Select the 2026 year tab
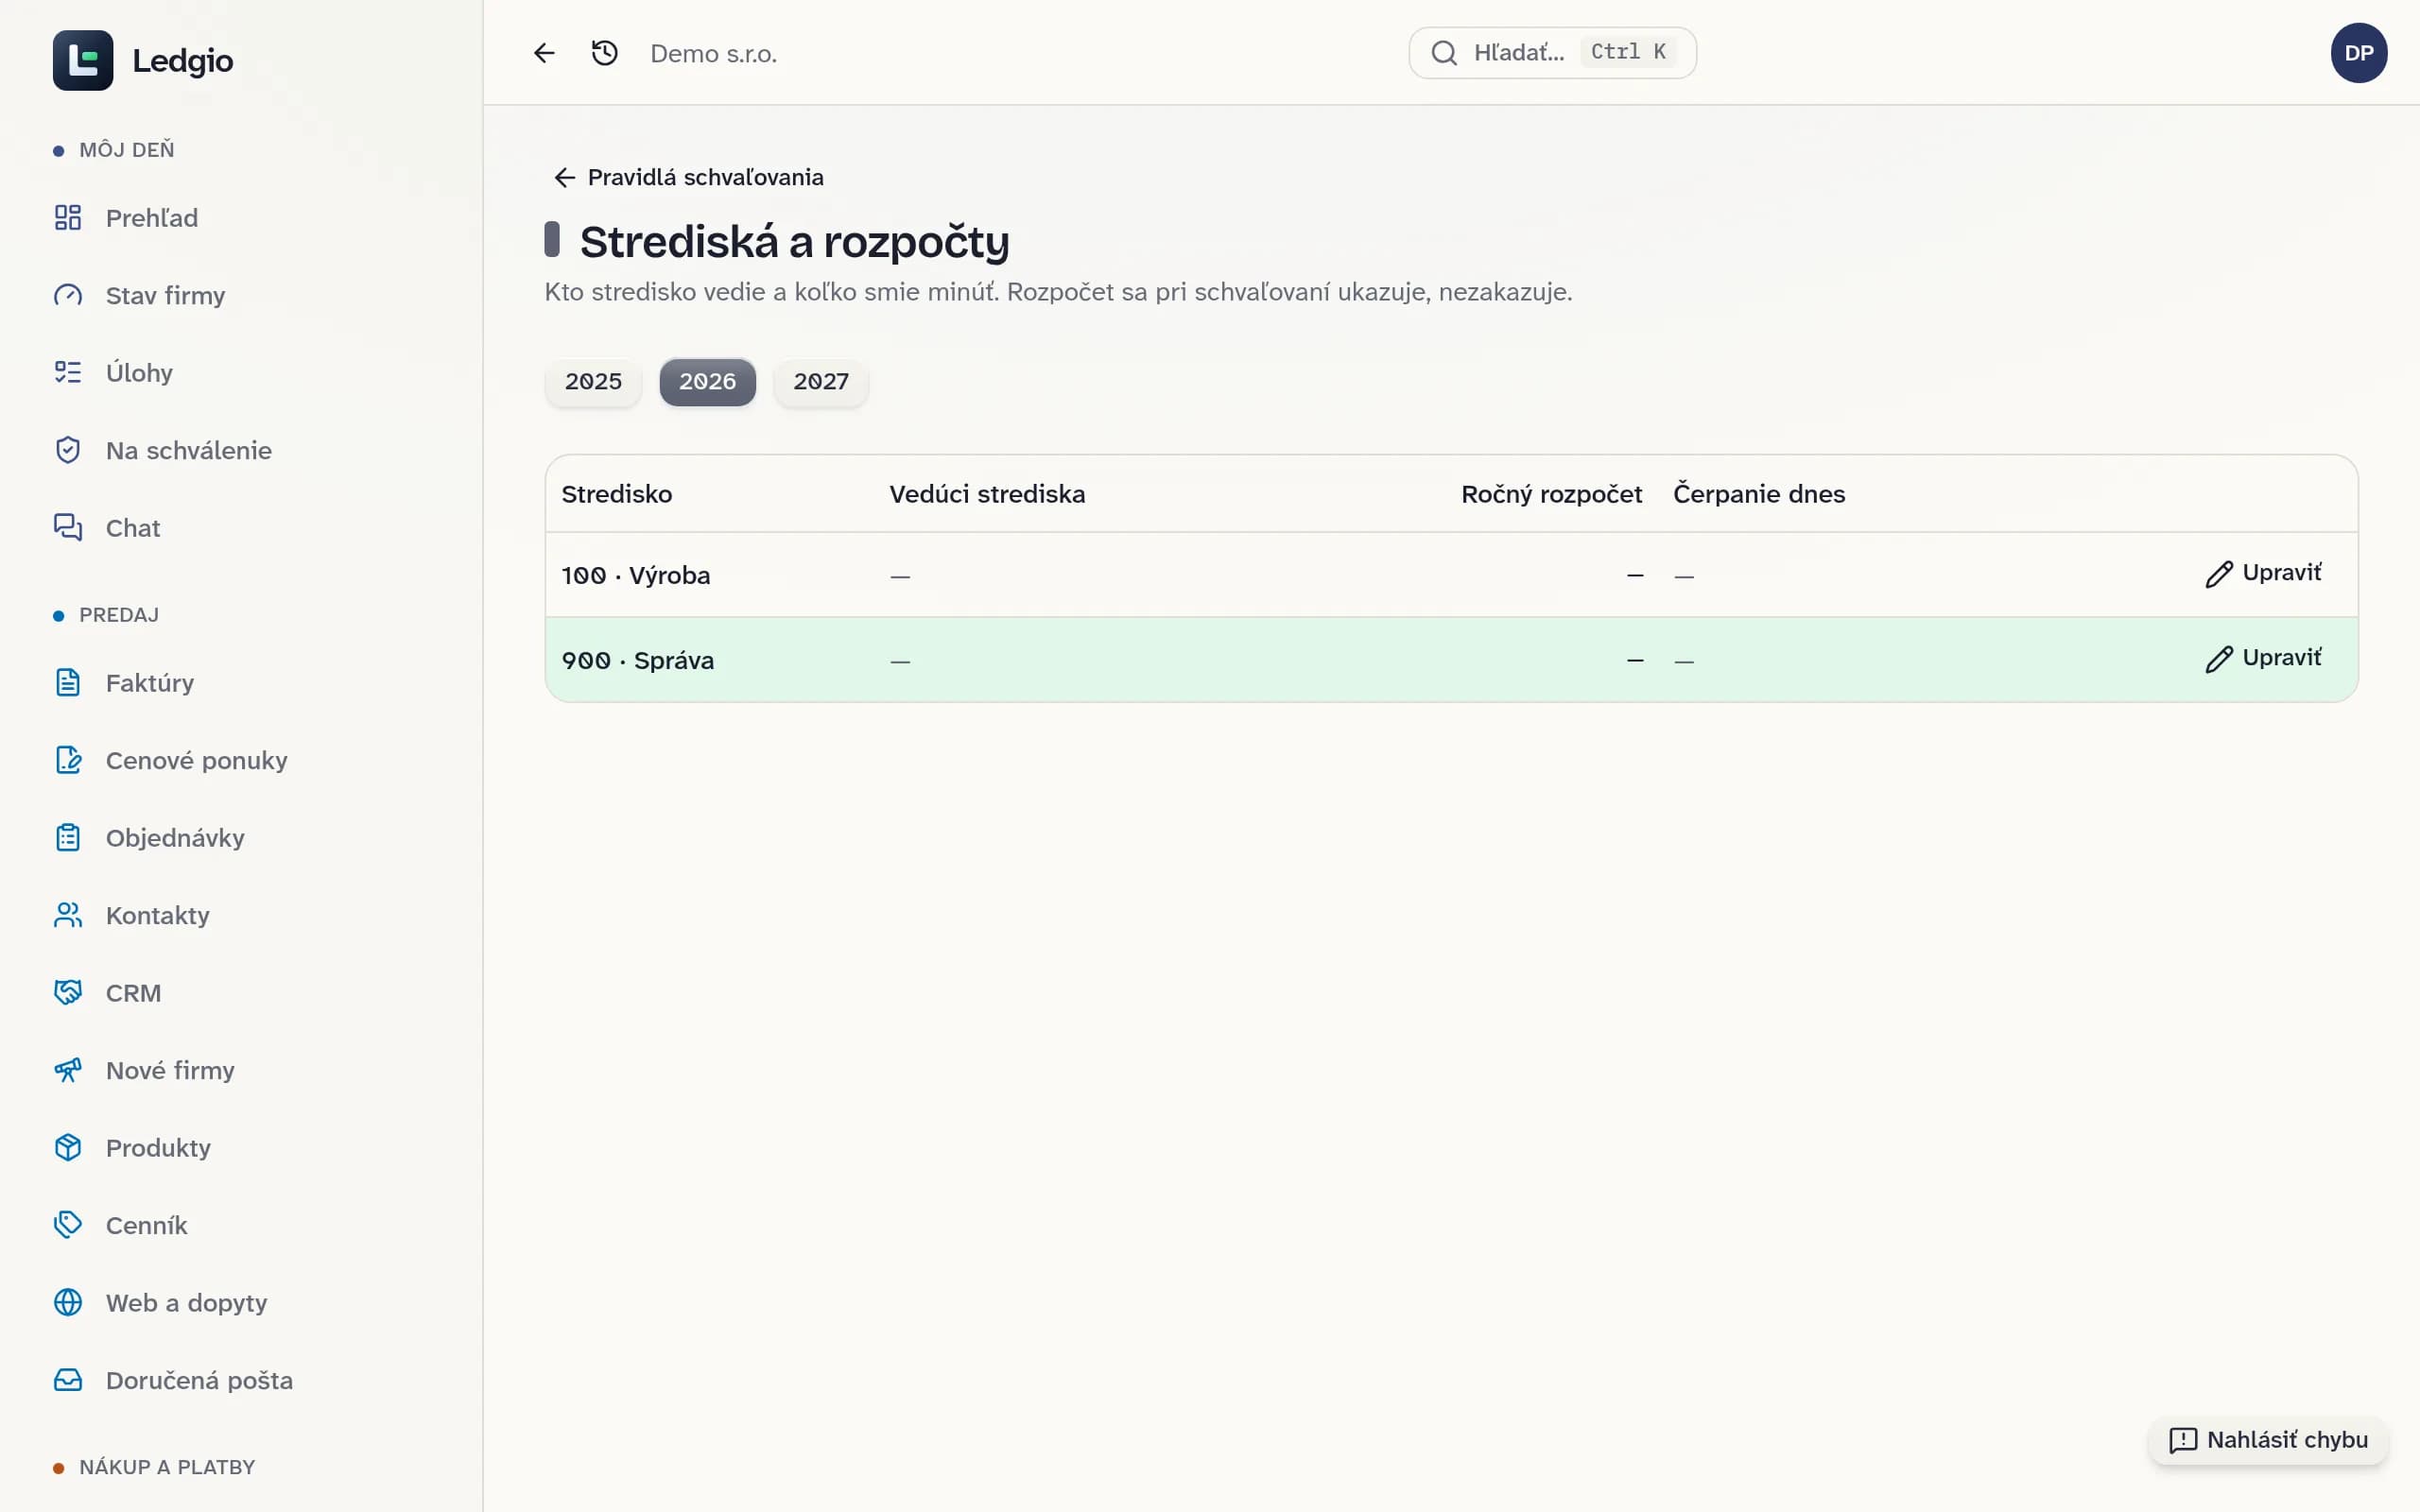This screenshot has height=1512, width=2420. [708, 382]
